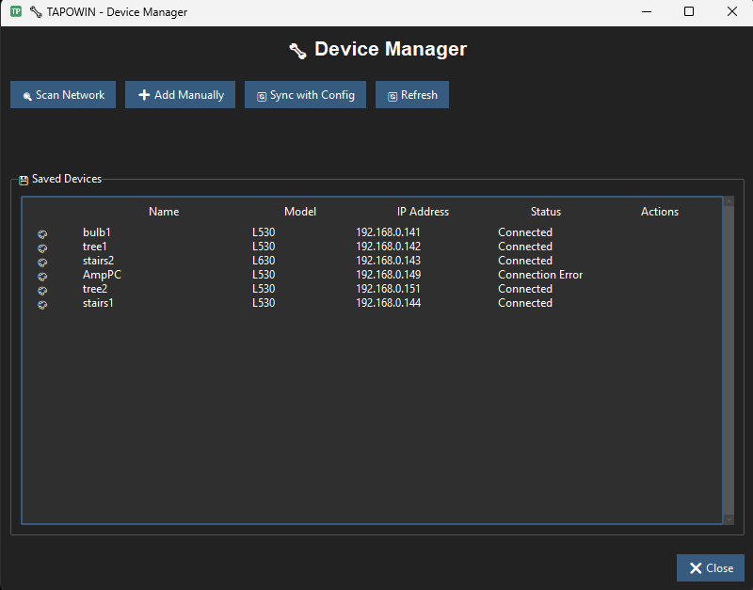753x590 pixels.
Task: Click the wrench icon in the Device Manager heading
Action: click(x=297, y=50)
